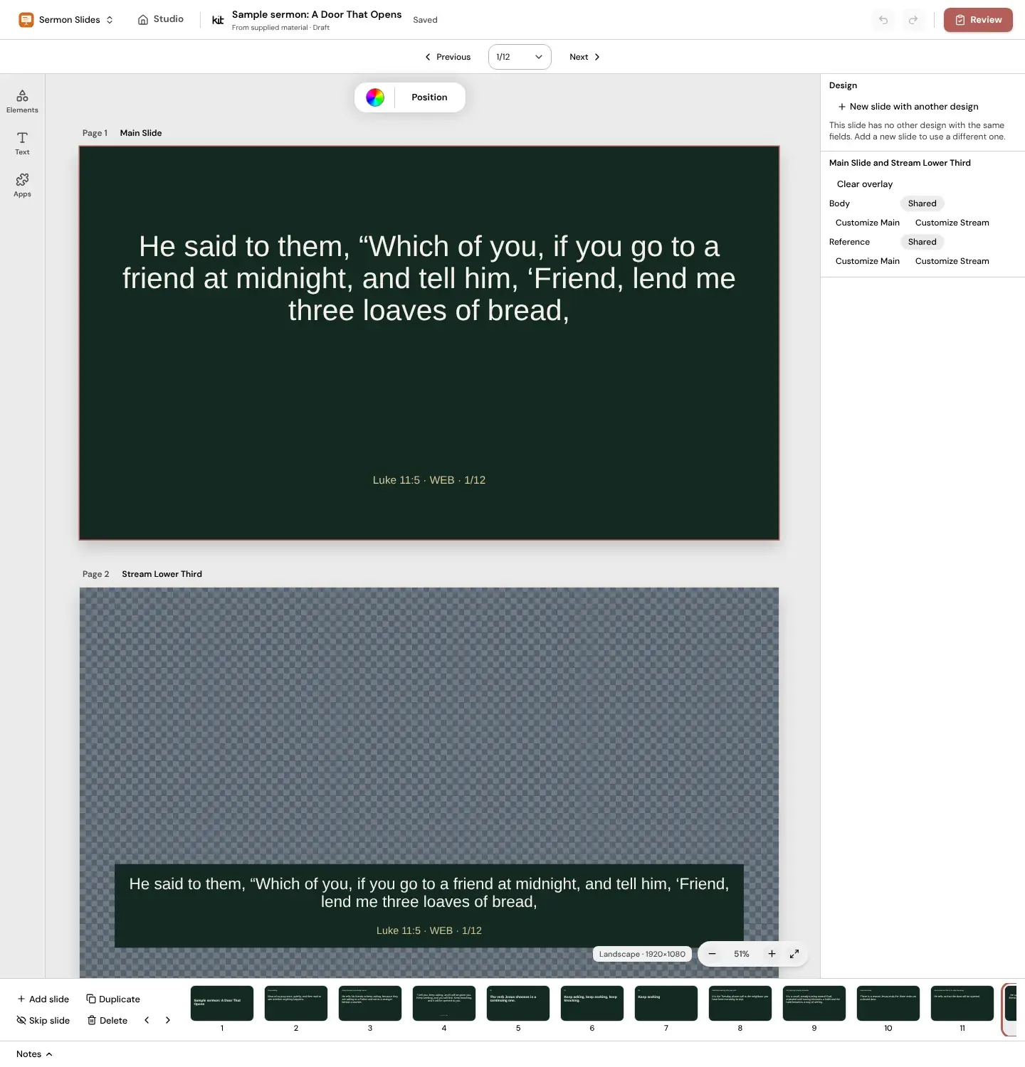Open the Elements panel
1025x1067 pixels.
22,102
